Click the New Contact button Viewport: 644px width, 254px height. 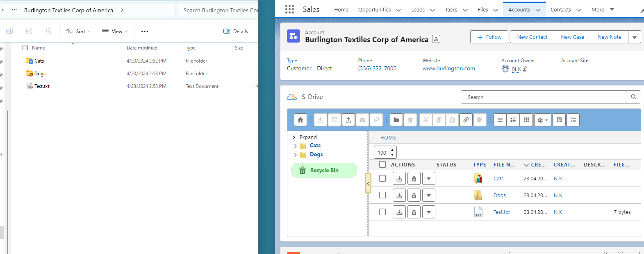(532, 37)
